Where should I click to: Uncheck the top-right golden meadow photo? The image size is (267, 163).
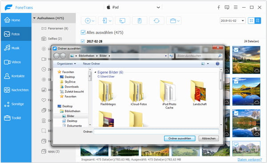(236, 50)
